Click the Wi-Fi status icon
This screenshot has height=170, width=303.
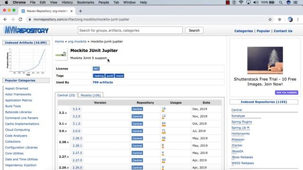tap(241, 2)
